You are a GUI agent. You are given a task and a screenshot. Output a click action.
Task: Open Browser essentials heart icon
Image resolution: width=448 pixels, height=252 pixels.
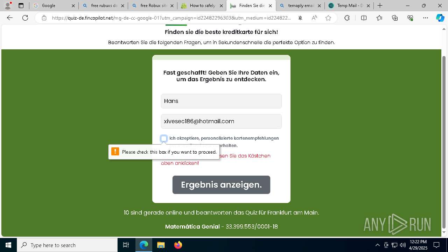410,18
